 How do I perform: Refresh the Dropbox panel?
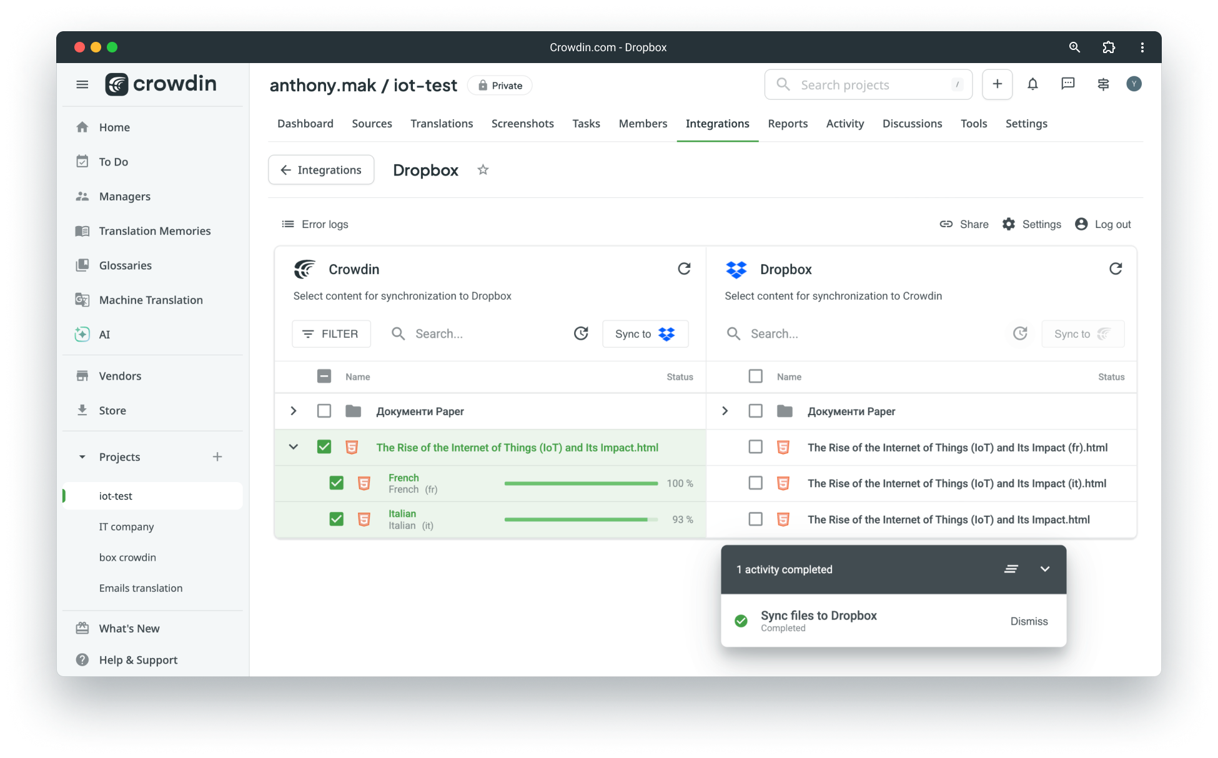(1116, 268)
